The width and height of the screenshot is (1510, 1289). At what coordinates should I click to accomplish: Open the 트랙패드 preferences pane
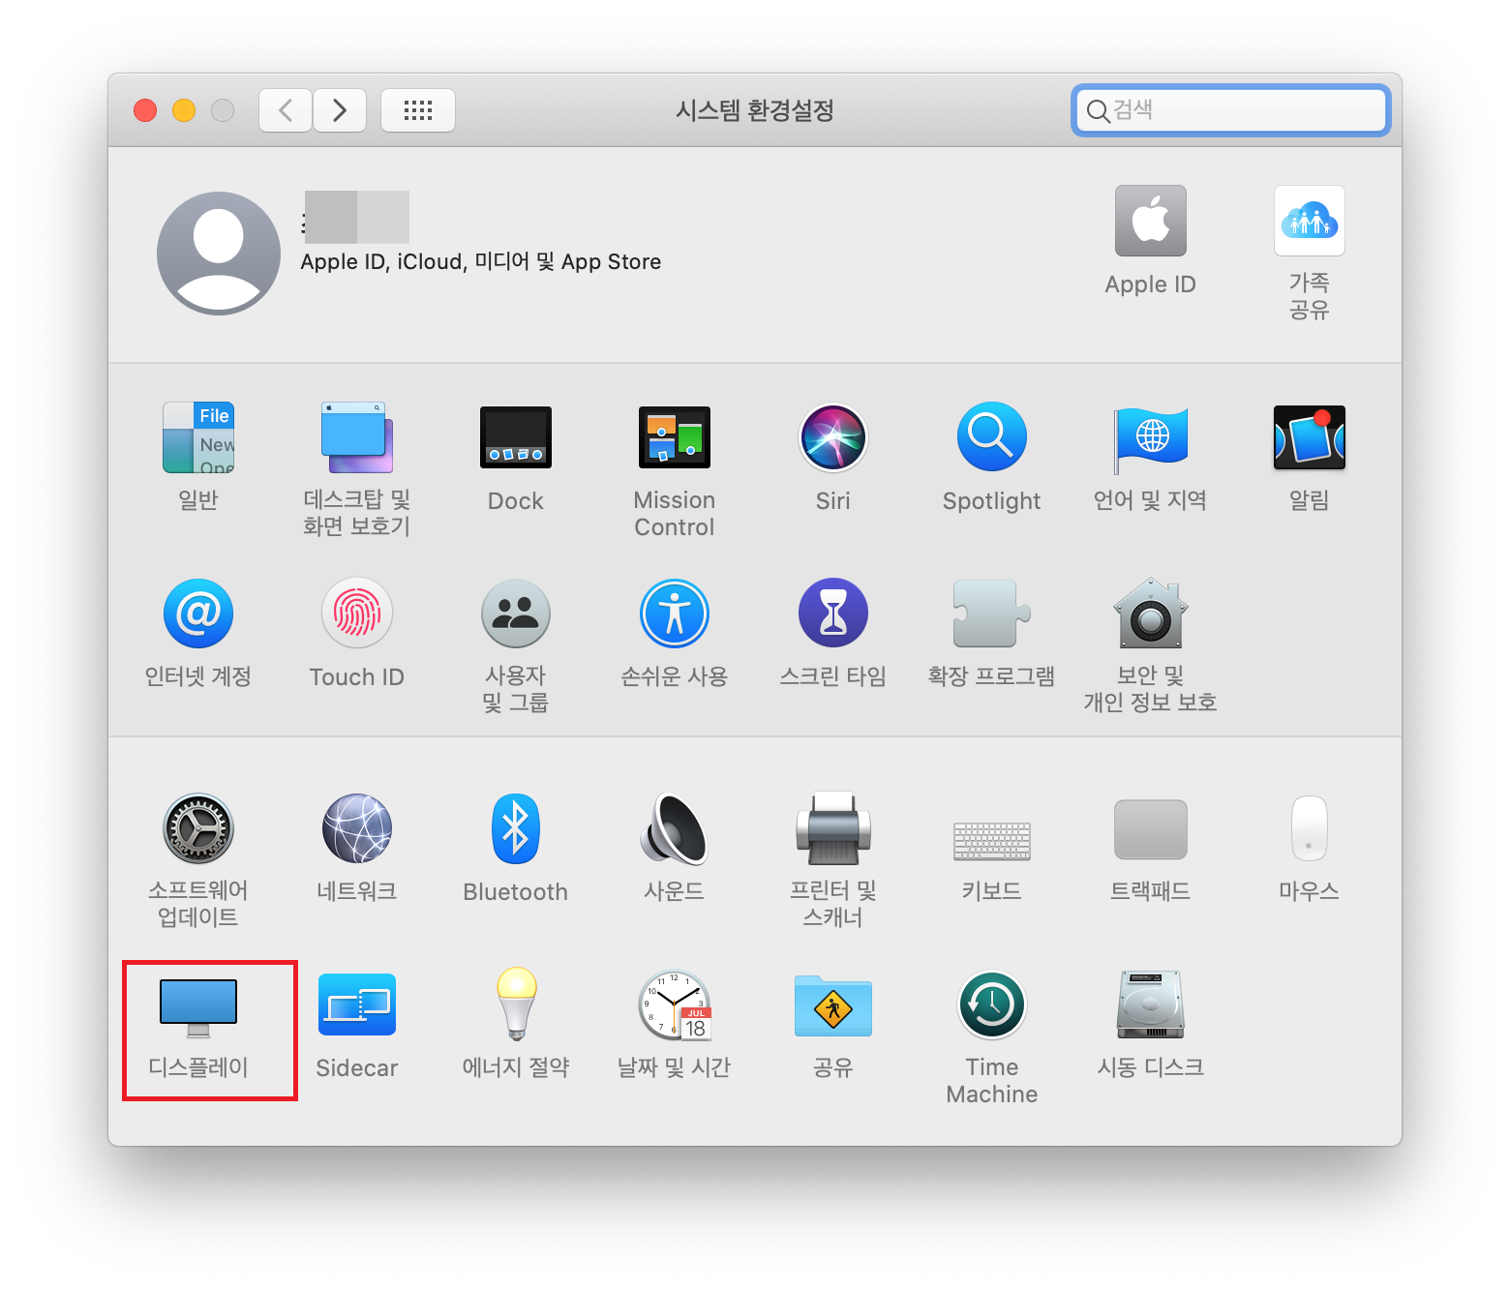[1151, 829]
